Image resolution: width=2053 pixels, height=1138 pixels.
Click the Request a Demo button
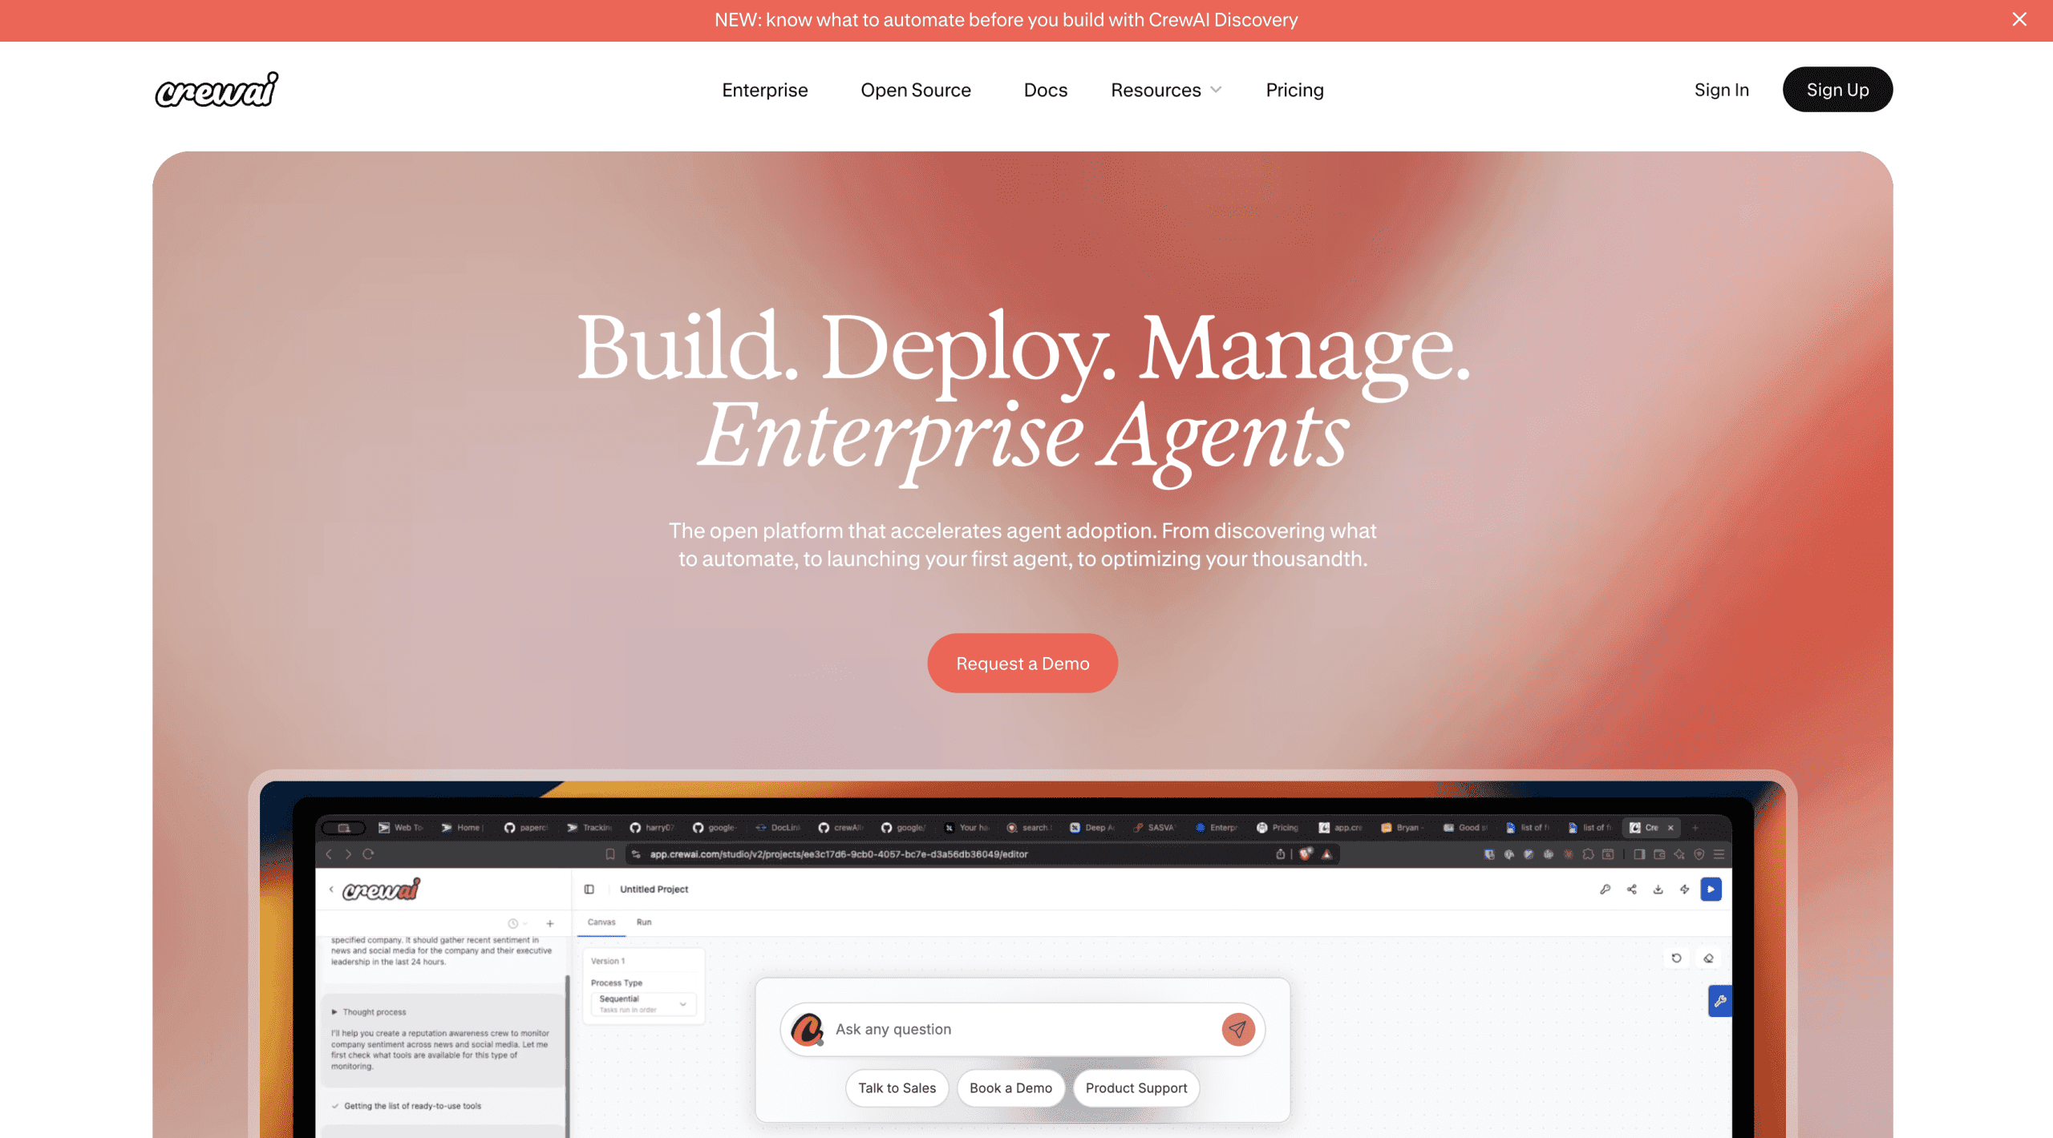point(1022,664)
